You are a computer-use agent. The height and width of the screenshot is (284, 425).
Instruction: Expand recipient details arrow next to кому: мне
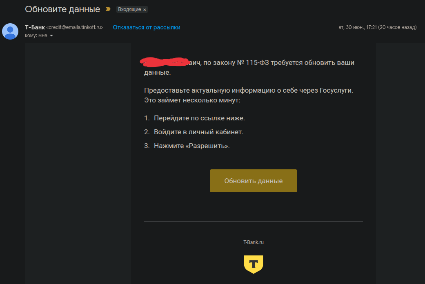(51, 36)
